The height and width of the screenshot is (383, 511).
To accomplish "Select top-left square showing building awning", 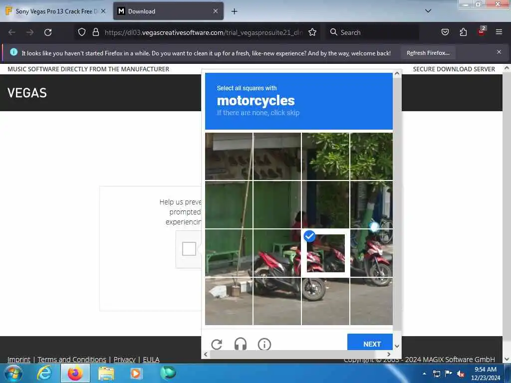I will click(x=229, y=156).
